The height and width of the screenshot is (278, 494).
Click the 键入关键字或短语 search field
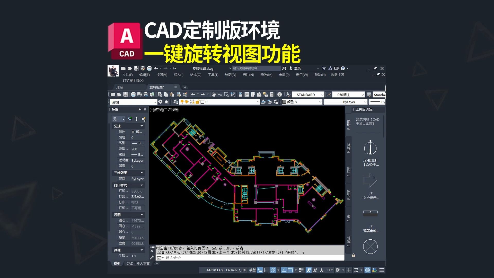(256, 68)
